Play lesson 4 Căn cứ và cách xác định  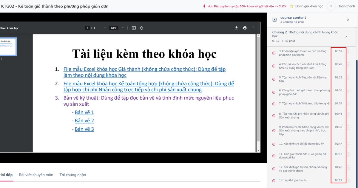[274, 66]
